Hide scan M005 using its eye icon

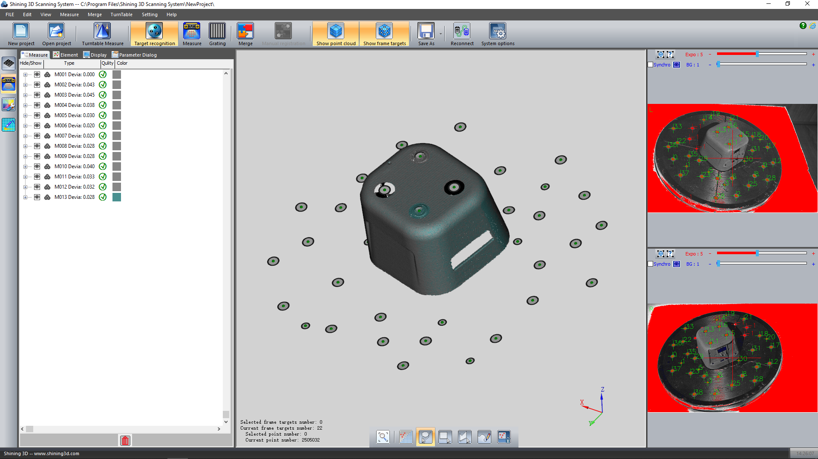tap(37, 115)
